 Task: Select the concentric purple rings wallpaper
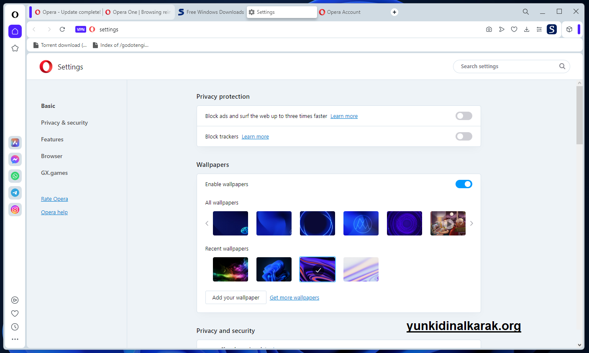(405, 223)
